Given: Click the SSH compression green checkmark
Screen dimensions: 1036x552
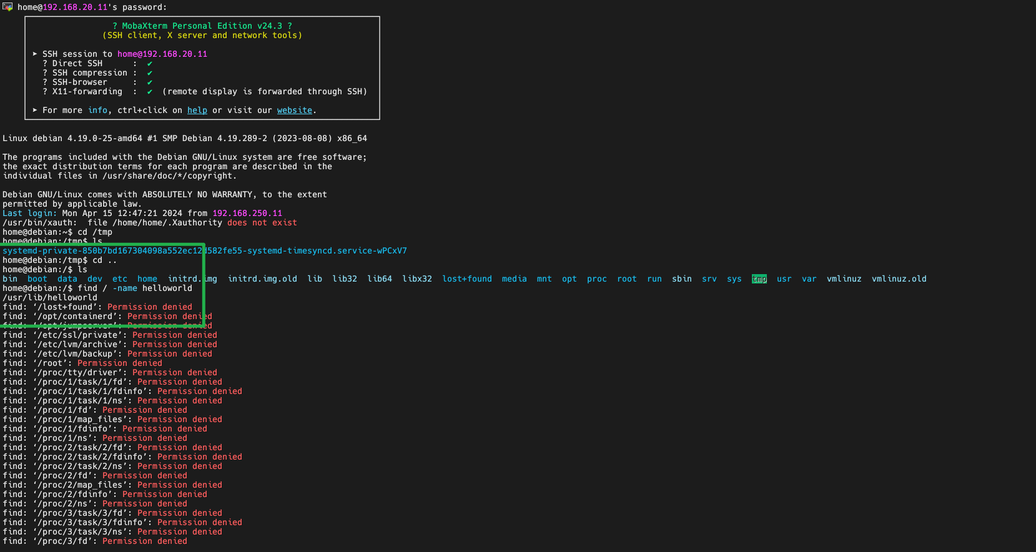Looking at the screenshot, I should [150, 73].
